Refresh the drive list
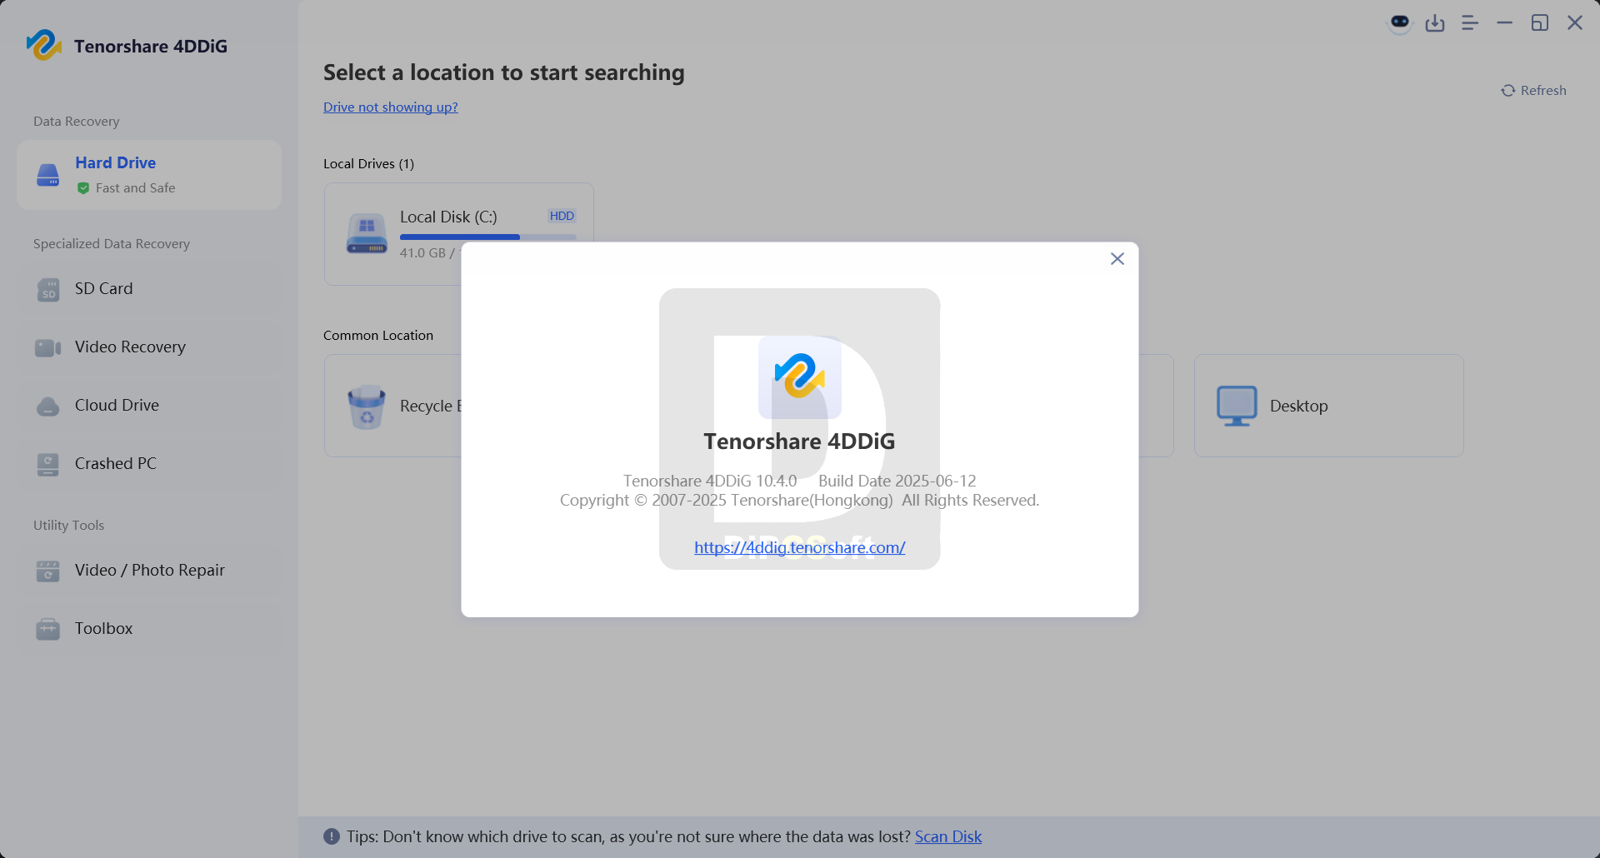 point(1534,90)
